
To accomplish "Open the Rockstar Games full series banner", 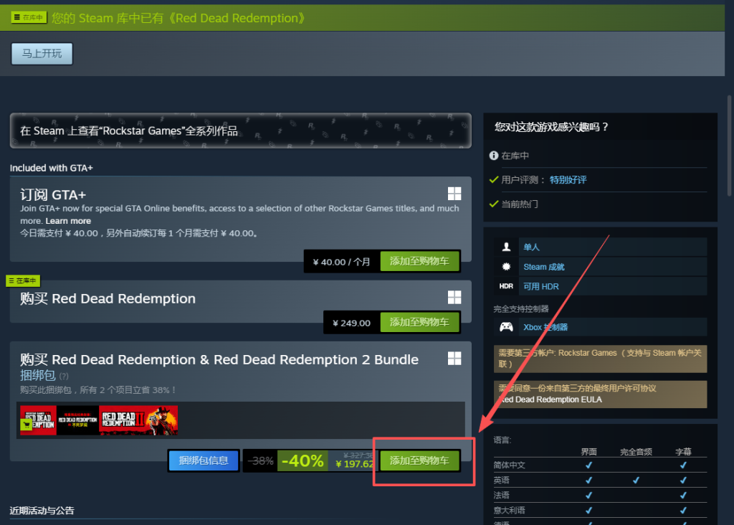I will point(240,131).
